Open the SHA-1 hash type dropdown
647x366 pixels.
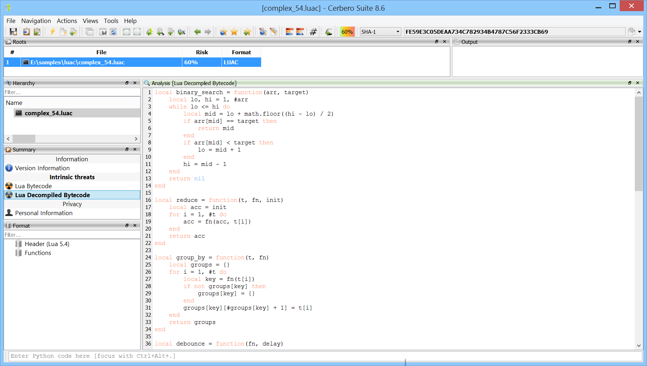click(x=381, y=32)
